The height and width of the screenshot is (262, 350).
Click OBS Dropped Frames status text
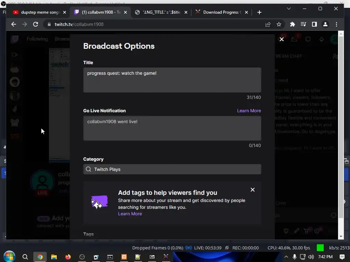(158, 248)
